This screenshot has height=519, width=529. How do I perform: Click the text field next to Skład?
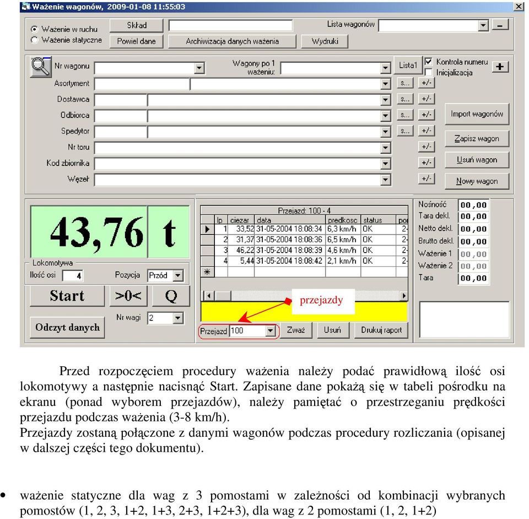tap(231, 25)
